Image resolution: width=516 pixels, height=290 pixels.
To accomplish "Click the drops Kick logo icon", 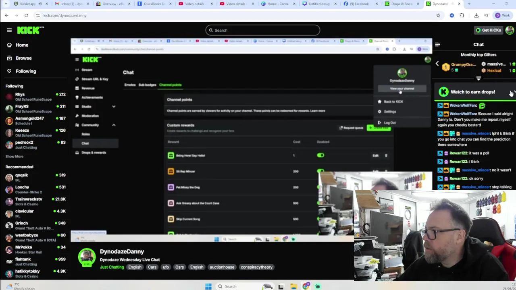I will pos(443,92).
